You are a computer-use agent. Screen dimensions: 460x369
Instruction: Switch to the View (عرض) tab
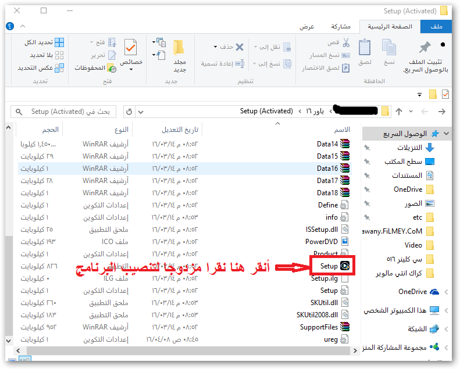click(307, 27)
